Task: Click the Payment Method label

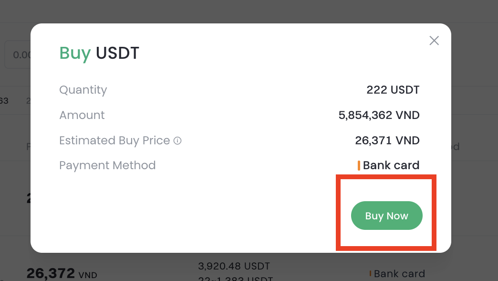Action: tap(107, 166)
